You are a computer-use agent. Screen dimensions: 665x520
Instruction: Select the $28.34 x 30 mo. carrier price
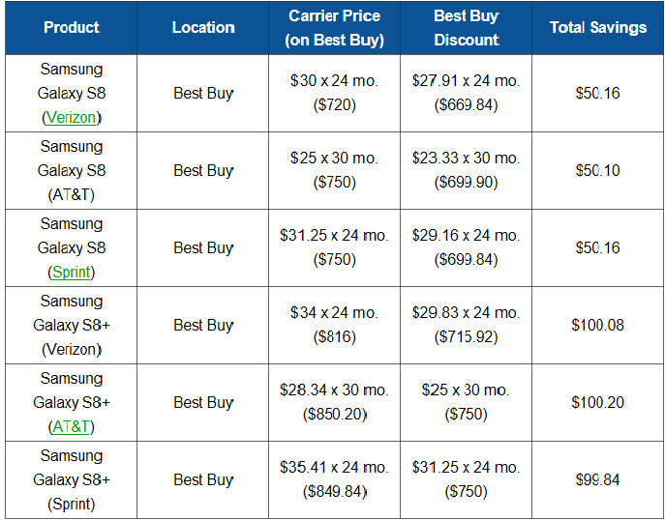[336, 390]
